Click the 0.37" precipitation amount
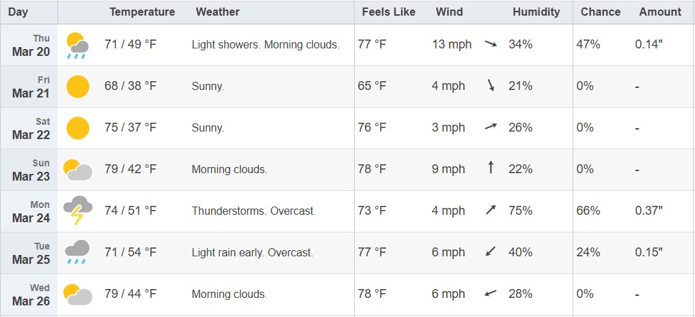The height and width of the screenshot is (317, 695). pyautogui.click(x=649, y=211)
